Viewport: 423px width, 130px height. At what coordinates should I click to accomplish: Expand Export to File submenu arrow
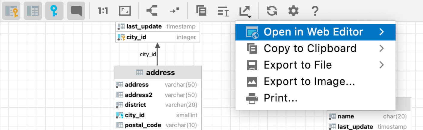coord(381,65)
